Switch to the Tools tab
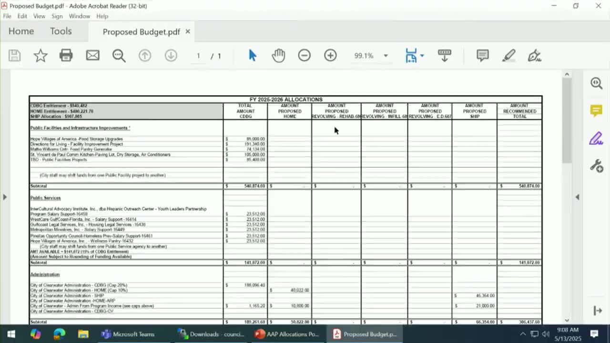The width and height of the screenshot is (610, 343). [x=61, y=31]
